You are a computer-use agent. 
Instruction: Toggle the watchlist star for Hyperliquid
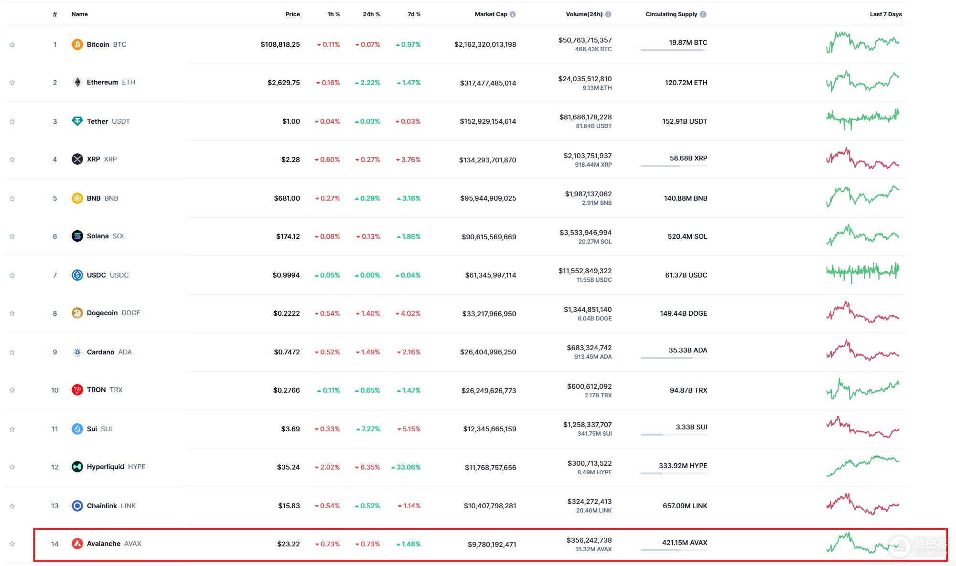point(12,467)
